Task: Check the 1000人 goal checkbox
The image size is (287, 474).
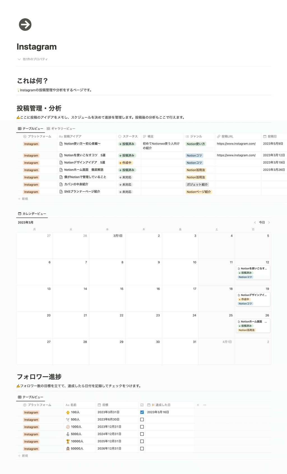Action: 142,427
